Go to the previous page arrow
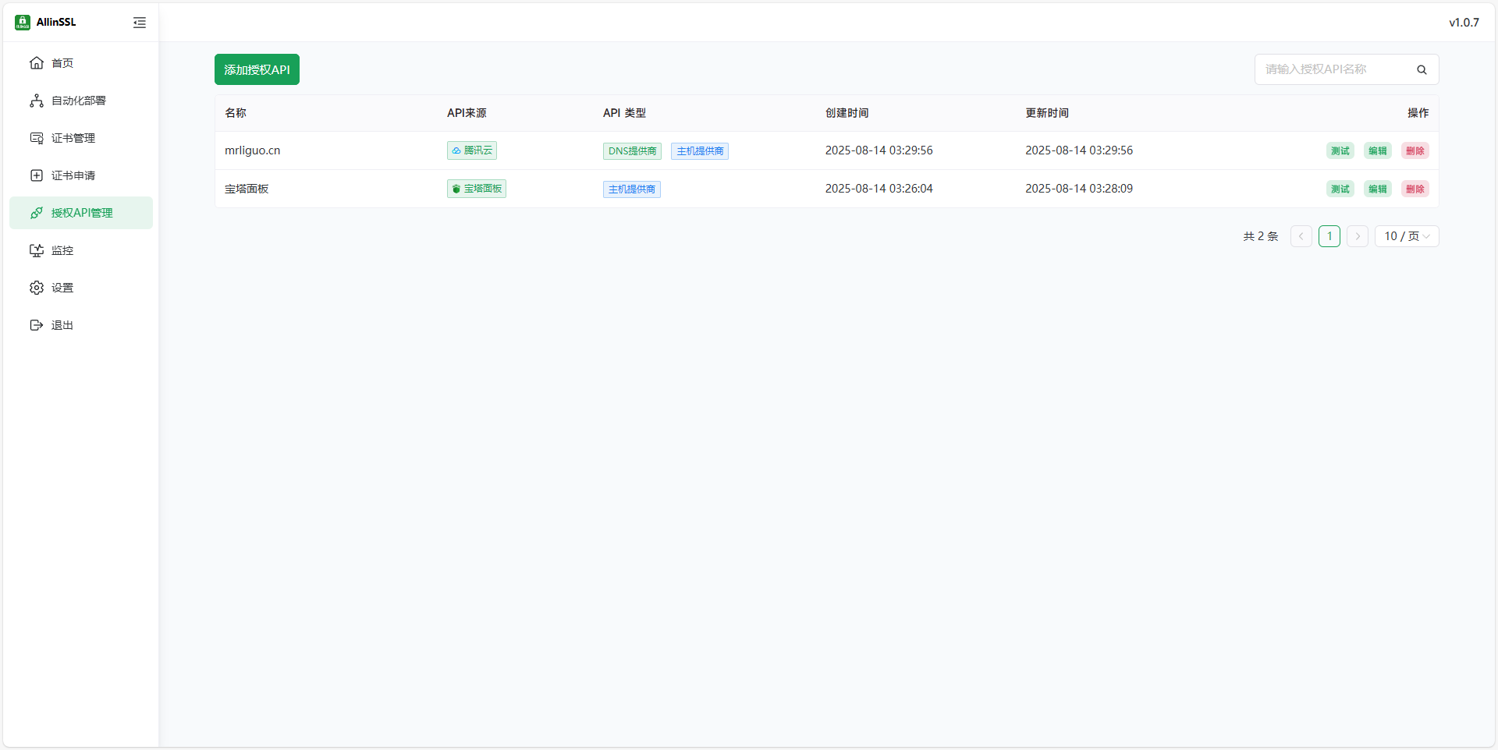 point(1301,236)
